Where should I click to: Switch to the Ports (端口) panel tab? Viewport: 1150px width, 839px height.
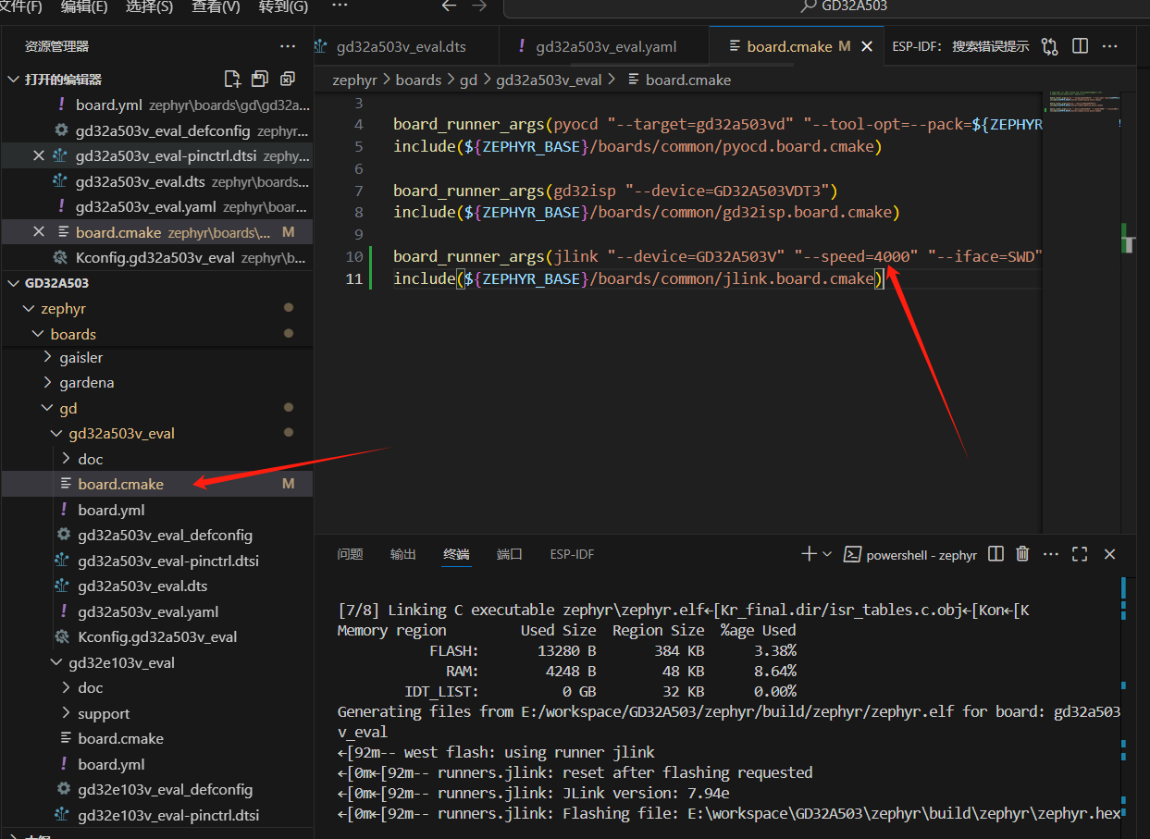[509, 554]
